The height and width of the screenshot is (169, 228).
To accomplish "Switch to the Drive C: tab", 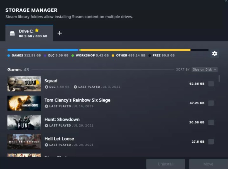I will [29, 33].
